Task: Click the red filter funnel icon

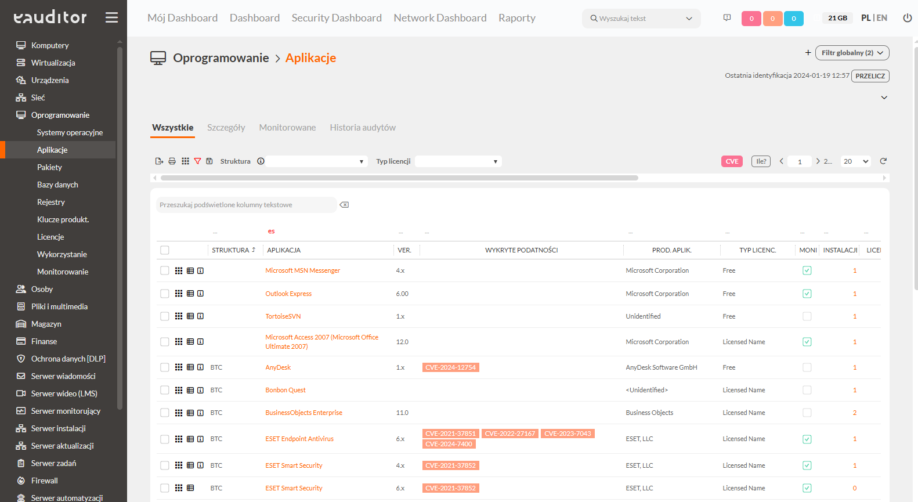Action: (197, 161)
